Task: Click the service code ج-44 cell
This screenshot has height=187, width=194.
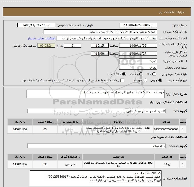Action: [x=167, y=164]
